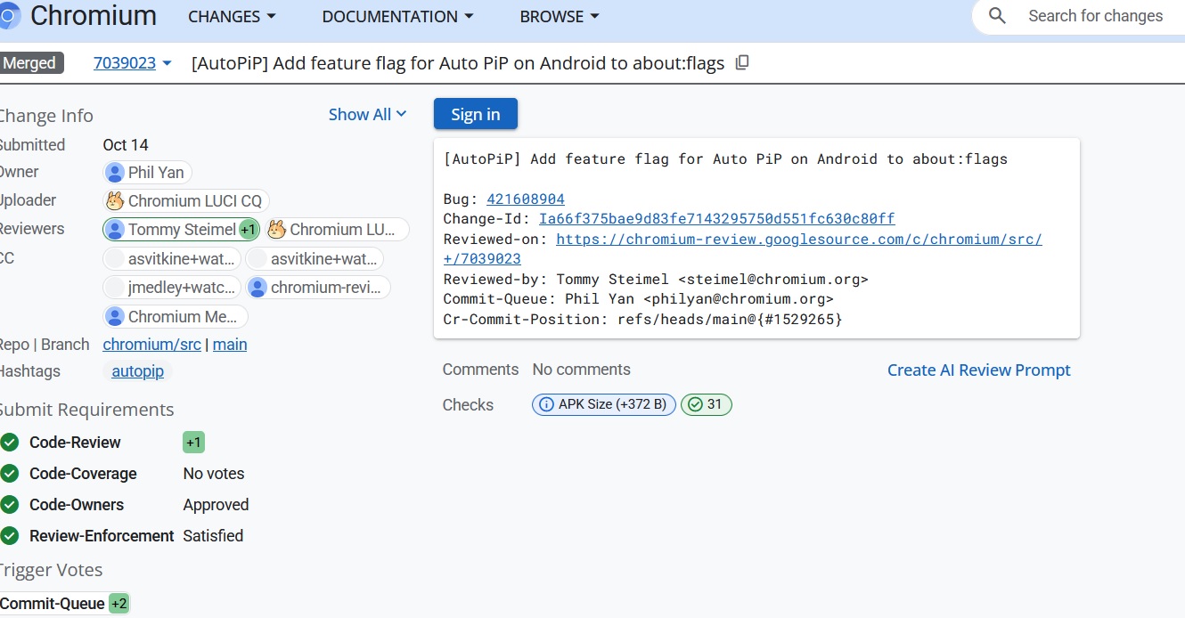Click Phil Yan owner avatar chip
Image resolution: width=1185 pixels, height=618 pixels.
pyautogui.click(x=147, y=173)
